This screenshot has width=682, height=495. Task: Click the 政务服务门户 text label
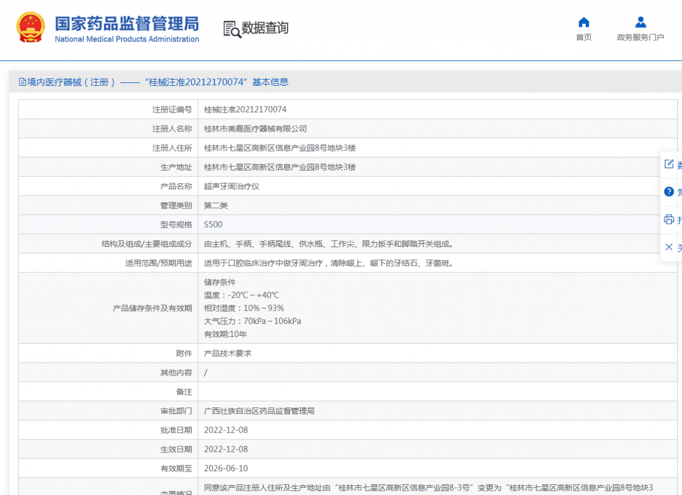click(x=641, y=38)
